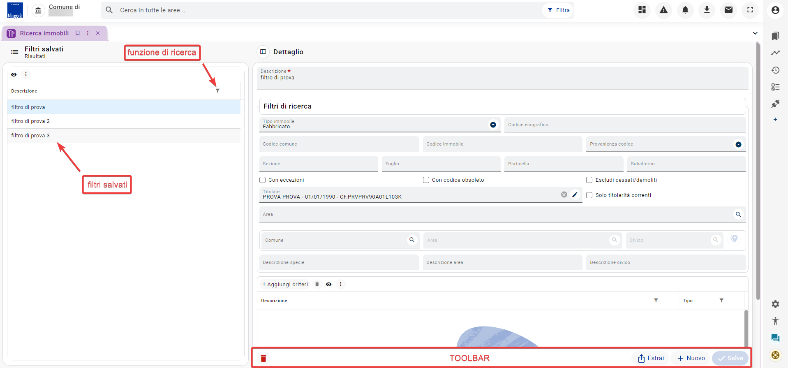This screenshot has height=368, width=788.
Task: Open the checklist sidebar icon
Action: pos(775,87)
